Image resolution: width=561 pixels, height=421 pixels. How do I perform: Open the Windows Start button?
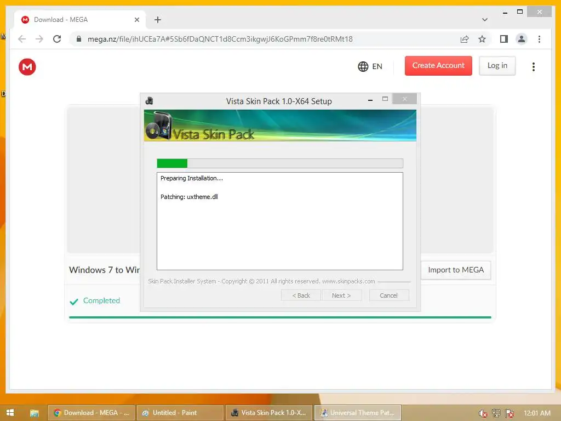click(x=10, y=413)
